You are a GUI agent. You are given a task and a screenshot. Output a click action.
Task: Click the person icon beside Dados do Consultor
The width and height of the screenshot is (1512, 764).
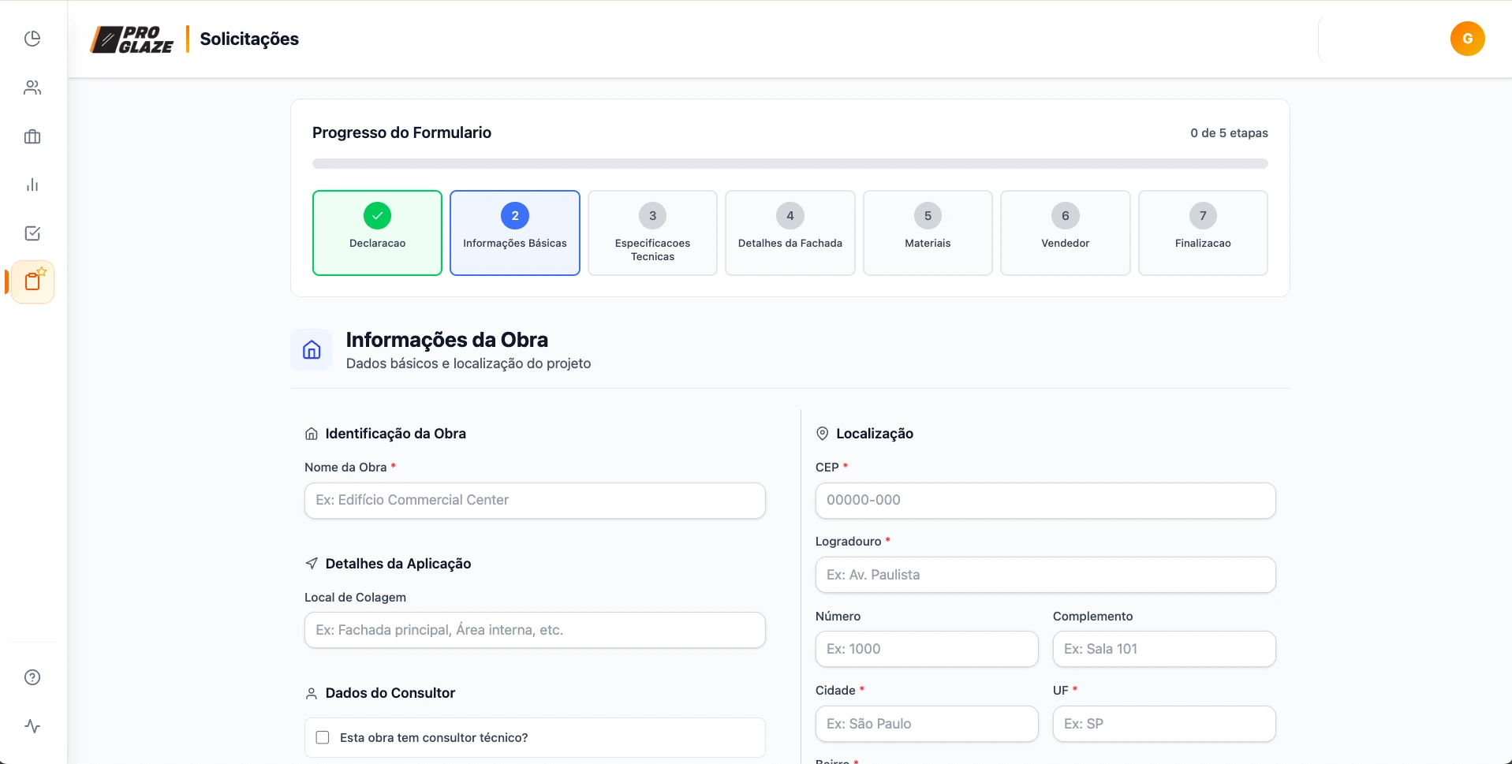(311, 694)
